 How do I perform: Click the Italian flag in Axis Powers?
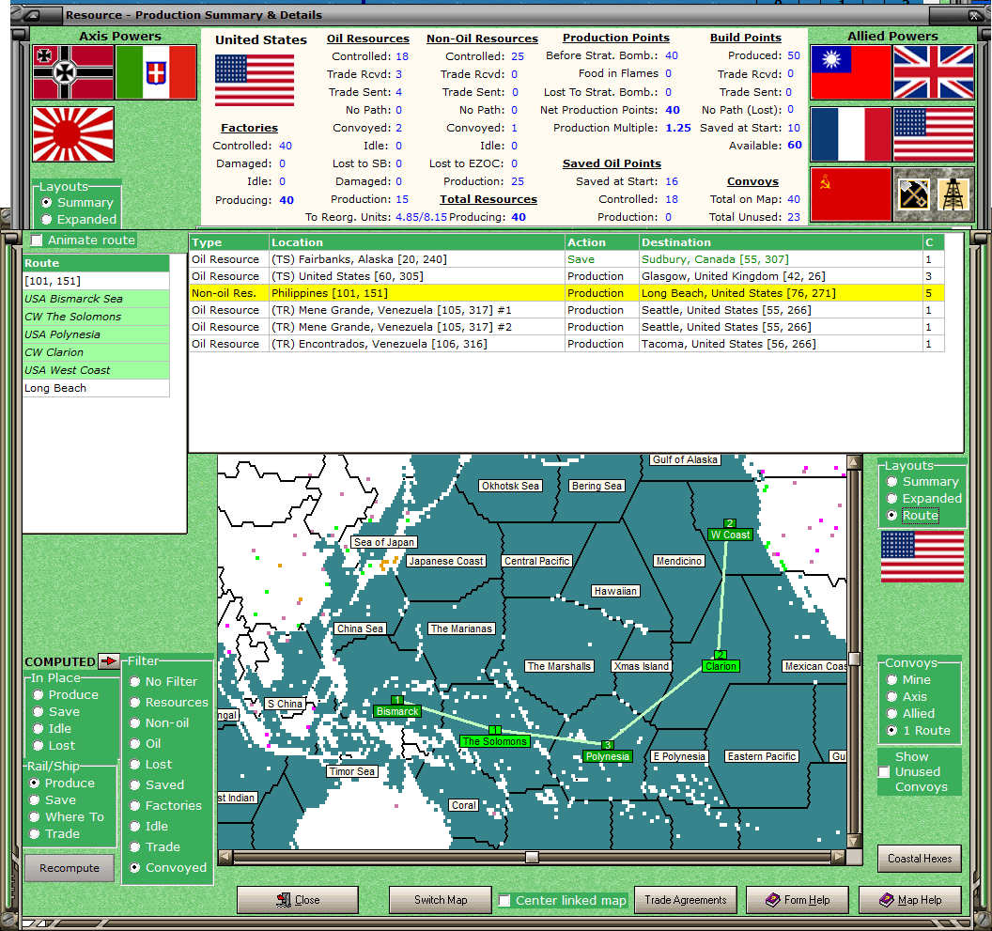point(158,71)
